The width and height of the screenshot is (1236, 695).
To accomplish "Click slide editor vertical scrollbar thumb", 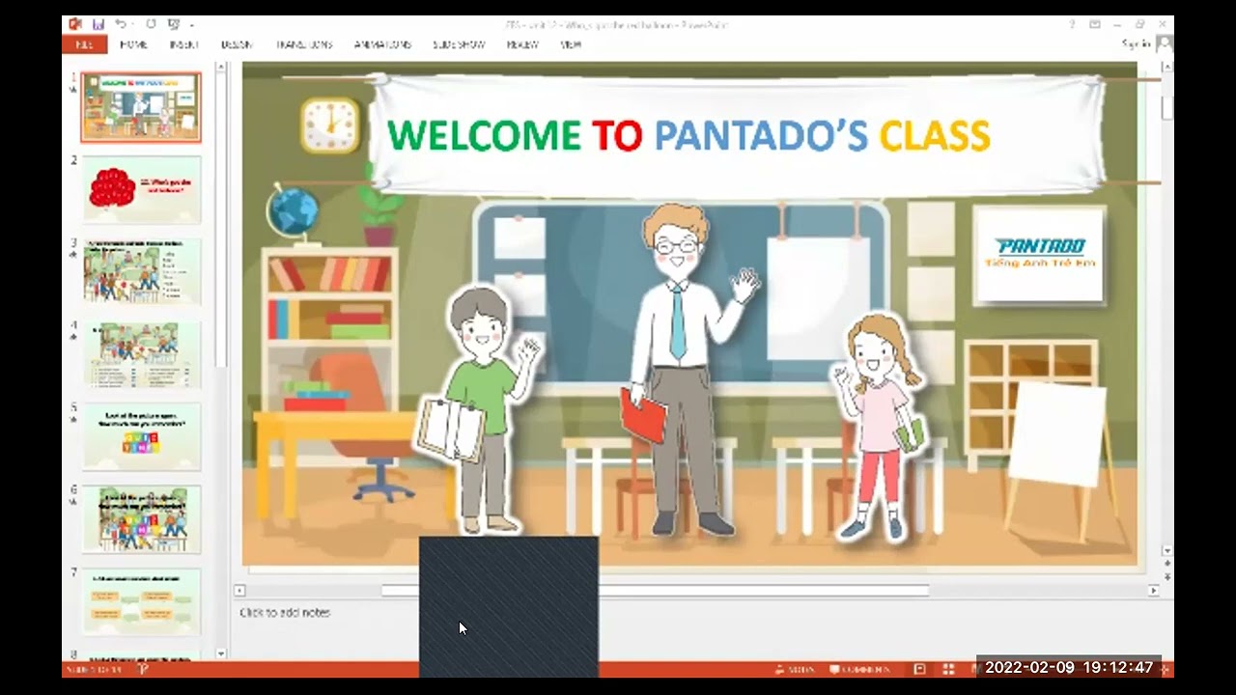I will pyautogui.click(x=1166, y=107).
